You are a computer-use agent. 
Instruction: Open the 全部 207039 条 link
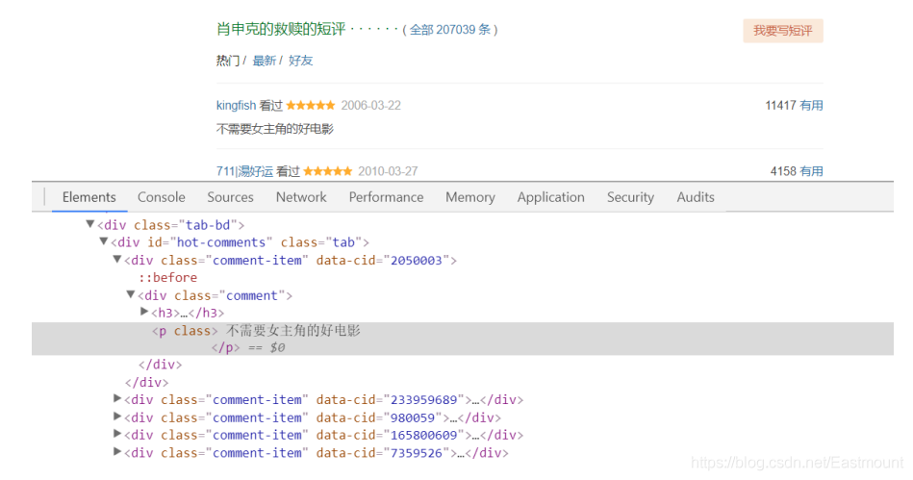point(450,30)
